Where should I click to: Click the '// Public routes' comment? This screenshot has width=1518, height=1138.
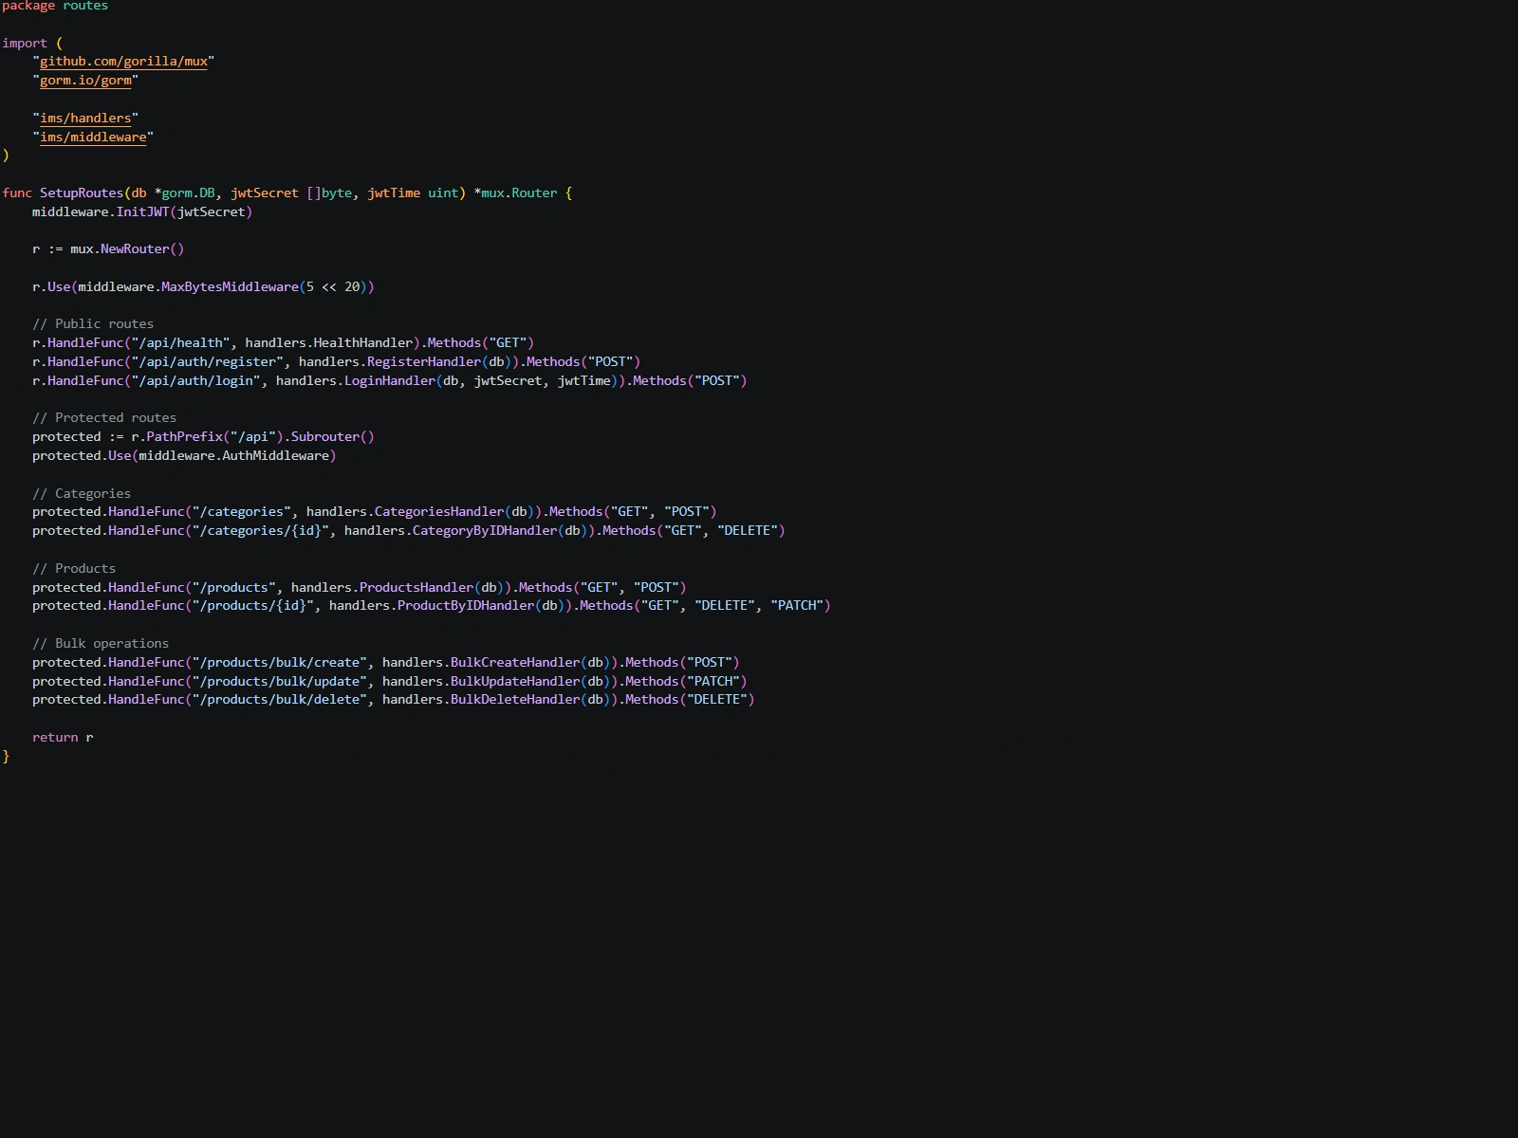click(93, 323)
